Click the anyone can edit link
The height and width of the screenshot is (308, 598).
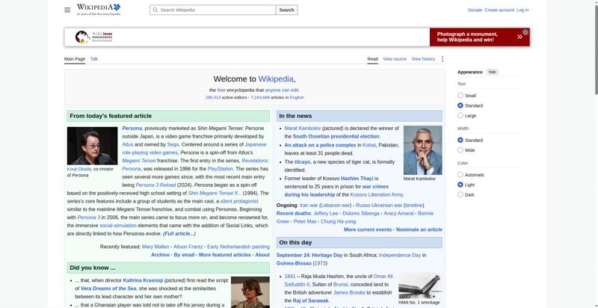click(282, 90)
